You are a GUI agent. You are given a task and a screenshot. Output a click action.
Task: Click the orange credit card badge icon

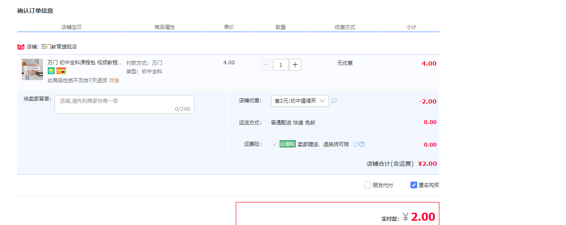click(61, 71)
